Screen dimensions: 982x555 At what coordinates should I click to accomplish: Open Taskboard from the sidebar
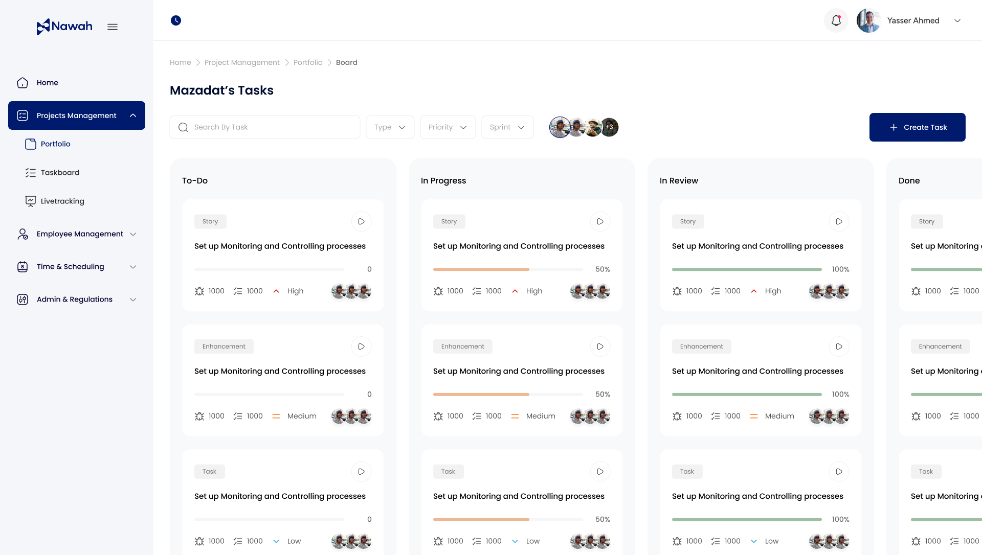click(60, 173)
